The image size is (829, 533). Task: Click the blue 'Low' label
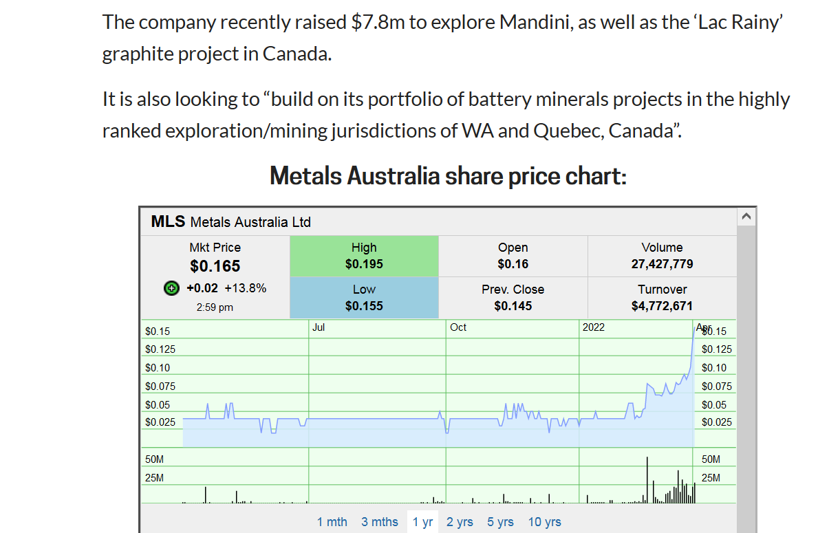(364, 290)
